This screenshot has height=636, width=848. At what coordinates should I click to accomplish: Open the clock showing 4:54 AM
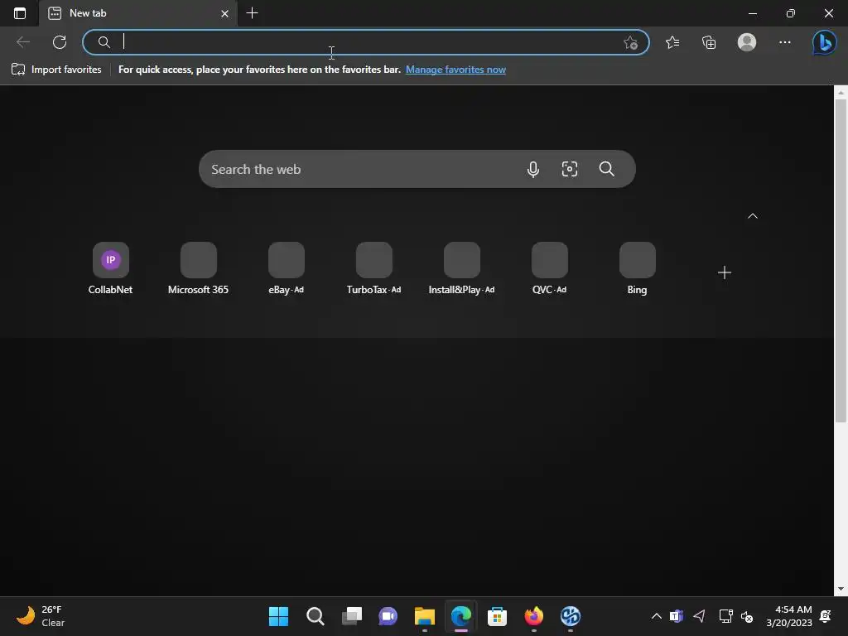tap(789, 616)
